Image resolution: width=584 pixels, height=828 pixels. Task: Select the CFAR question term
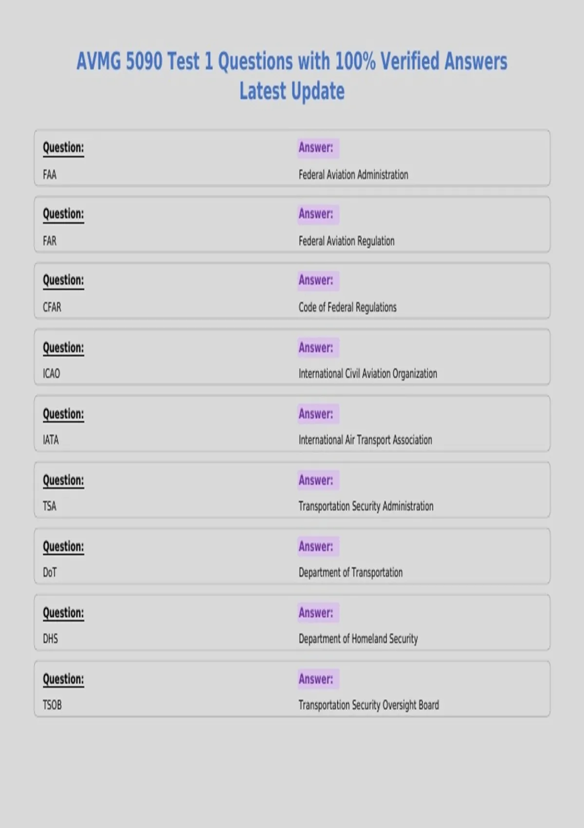click(52, 307)
